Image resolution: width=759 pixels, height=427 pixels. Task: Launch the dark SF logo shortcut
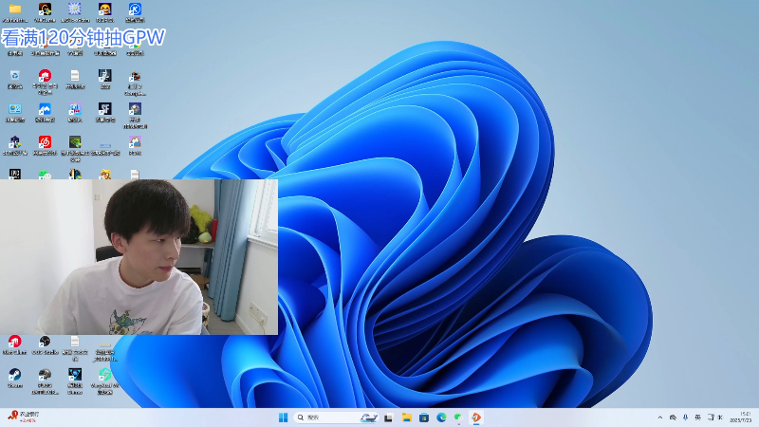click(105, 109)
